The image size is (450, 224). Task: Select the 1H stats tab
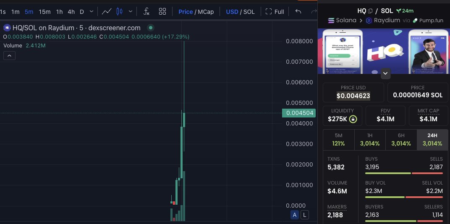[370, 140]
